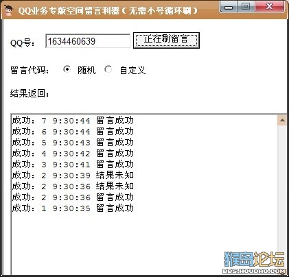Select log entry at 9:30:41
This screenshot has width=289, height=277.
point(73,164)
